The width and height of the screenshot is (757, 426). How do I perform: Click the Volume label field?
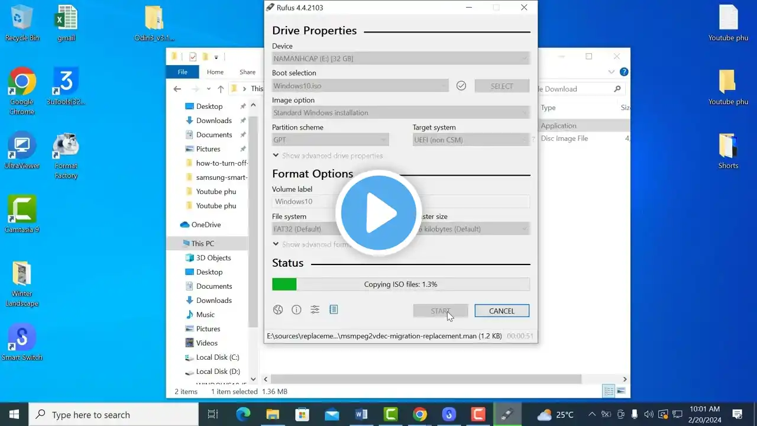coord(400,202)
